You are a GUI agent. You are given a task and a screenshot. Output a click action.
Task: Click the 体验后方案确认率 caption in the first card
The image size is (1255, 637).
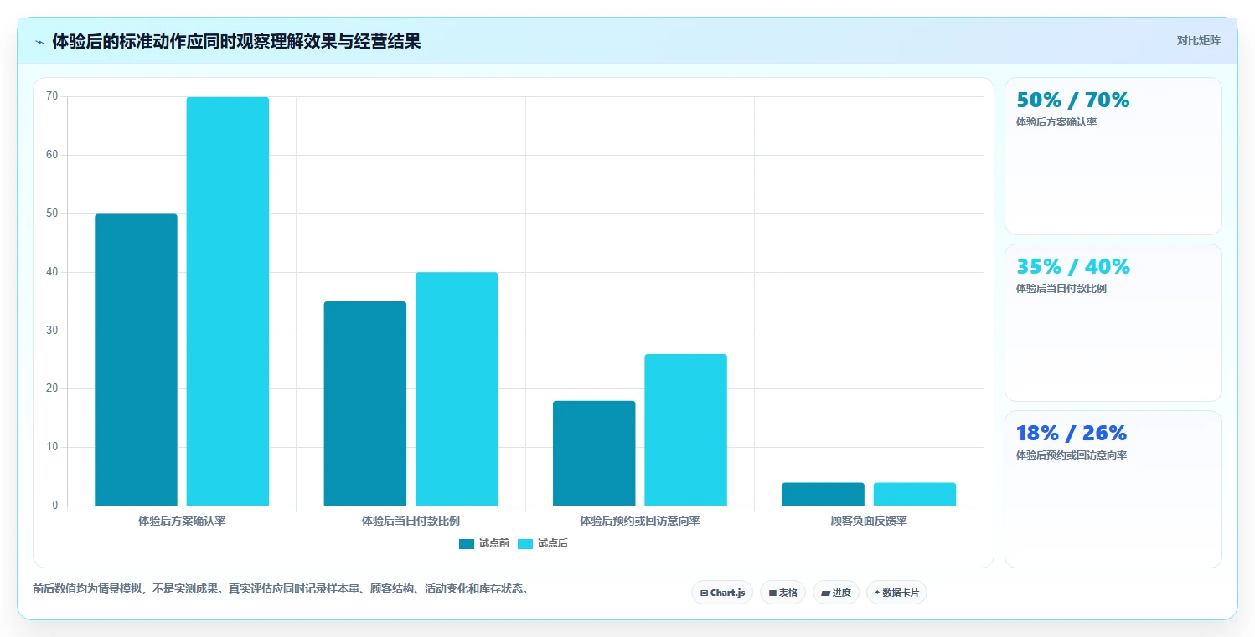1056,122
